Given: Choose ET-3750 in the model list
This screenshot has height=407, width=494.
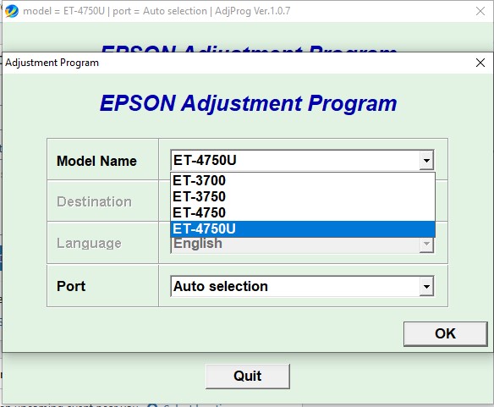Looking at the screenshot, I should click(303, 196).
